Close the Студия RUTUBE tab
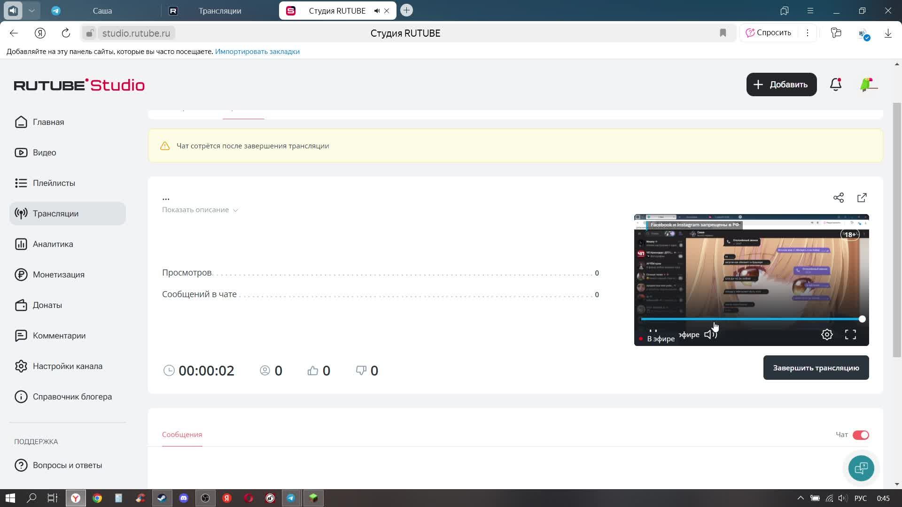This screenshot has height=507, width=902. 387,11
